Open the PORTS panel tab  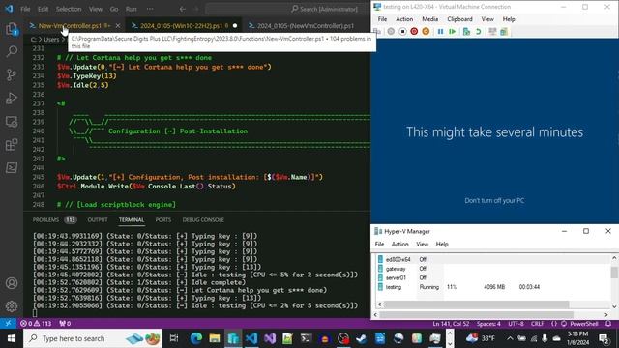point(163,220)
